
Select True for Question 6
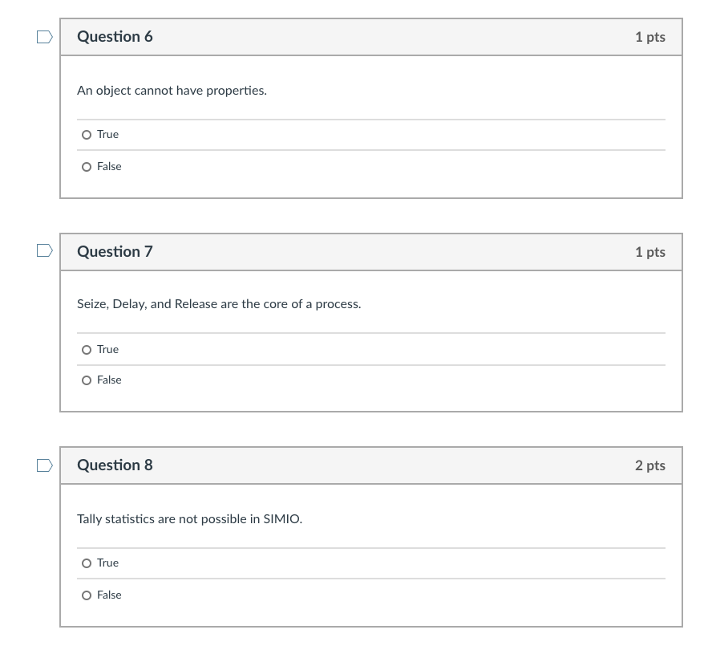click(x=87, y=135)
